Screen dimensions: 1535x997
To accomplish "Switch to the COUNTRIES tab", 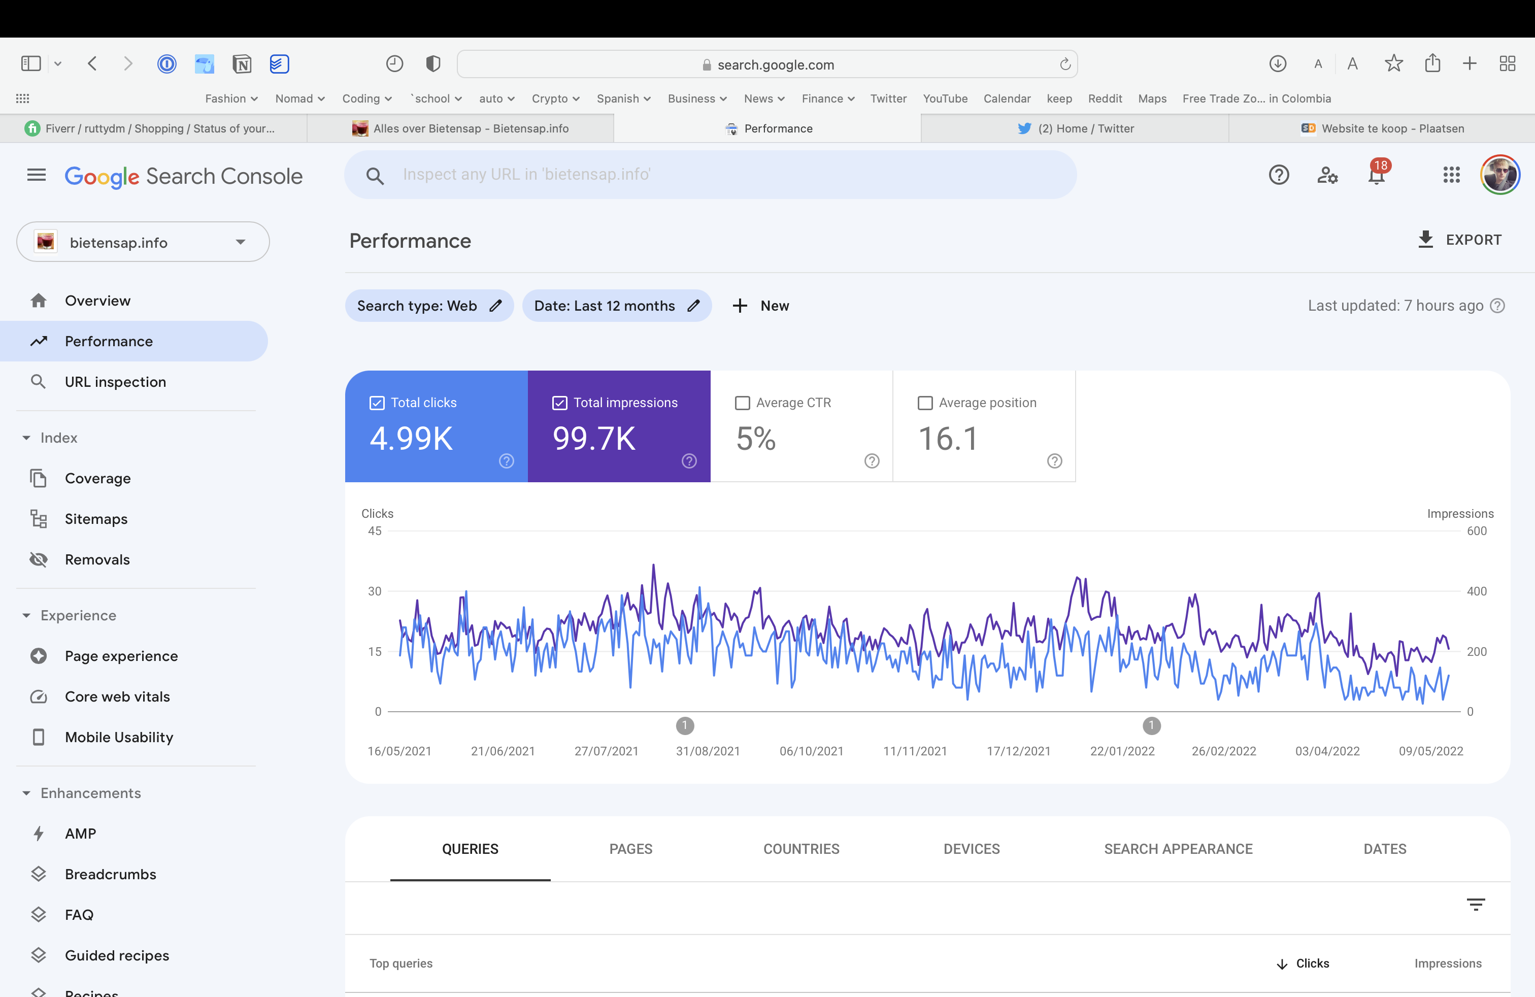I will click(x=801, y=849).
